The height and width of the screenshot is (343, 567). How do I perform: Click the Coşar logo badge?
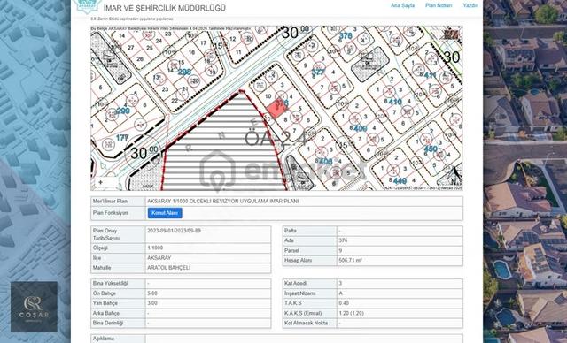(34, 307)
